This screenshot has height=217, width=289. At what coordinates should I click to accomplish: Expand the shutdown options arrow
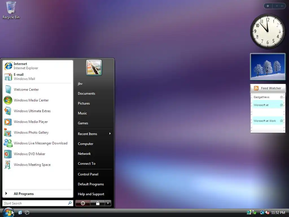click(x=108, y=203)
